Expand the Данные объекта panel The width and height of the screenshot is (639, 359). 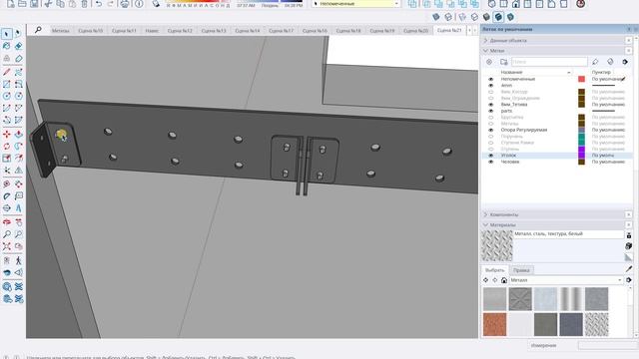tap(486, 41)
